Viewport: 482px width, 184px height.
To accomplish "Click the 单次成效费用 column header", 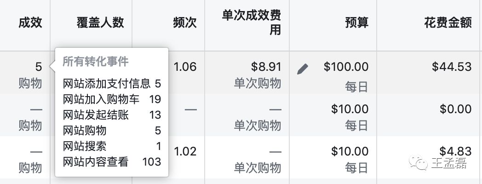I will coord(252,23).
